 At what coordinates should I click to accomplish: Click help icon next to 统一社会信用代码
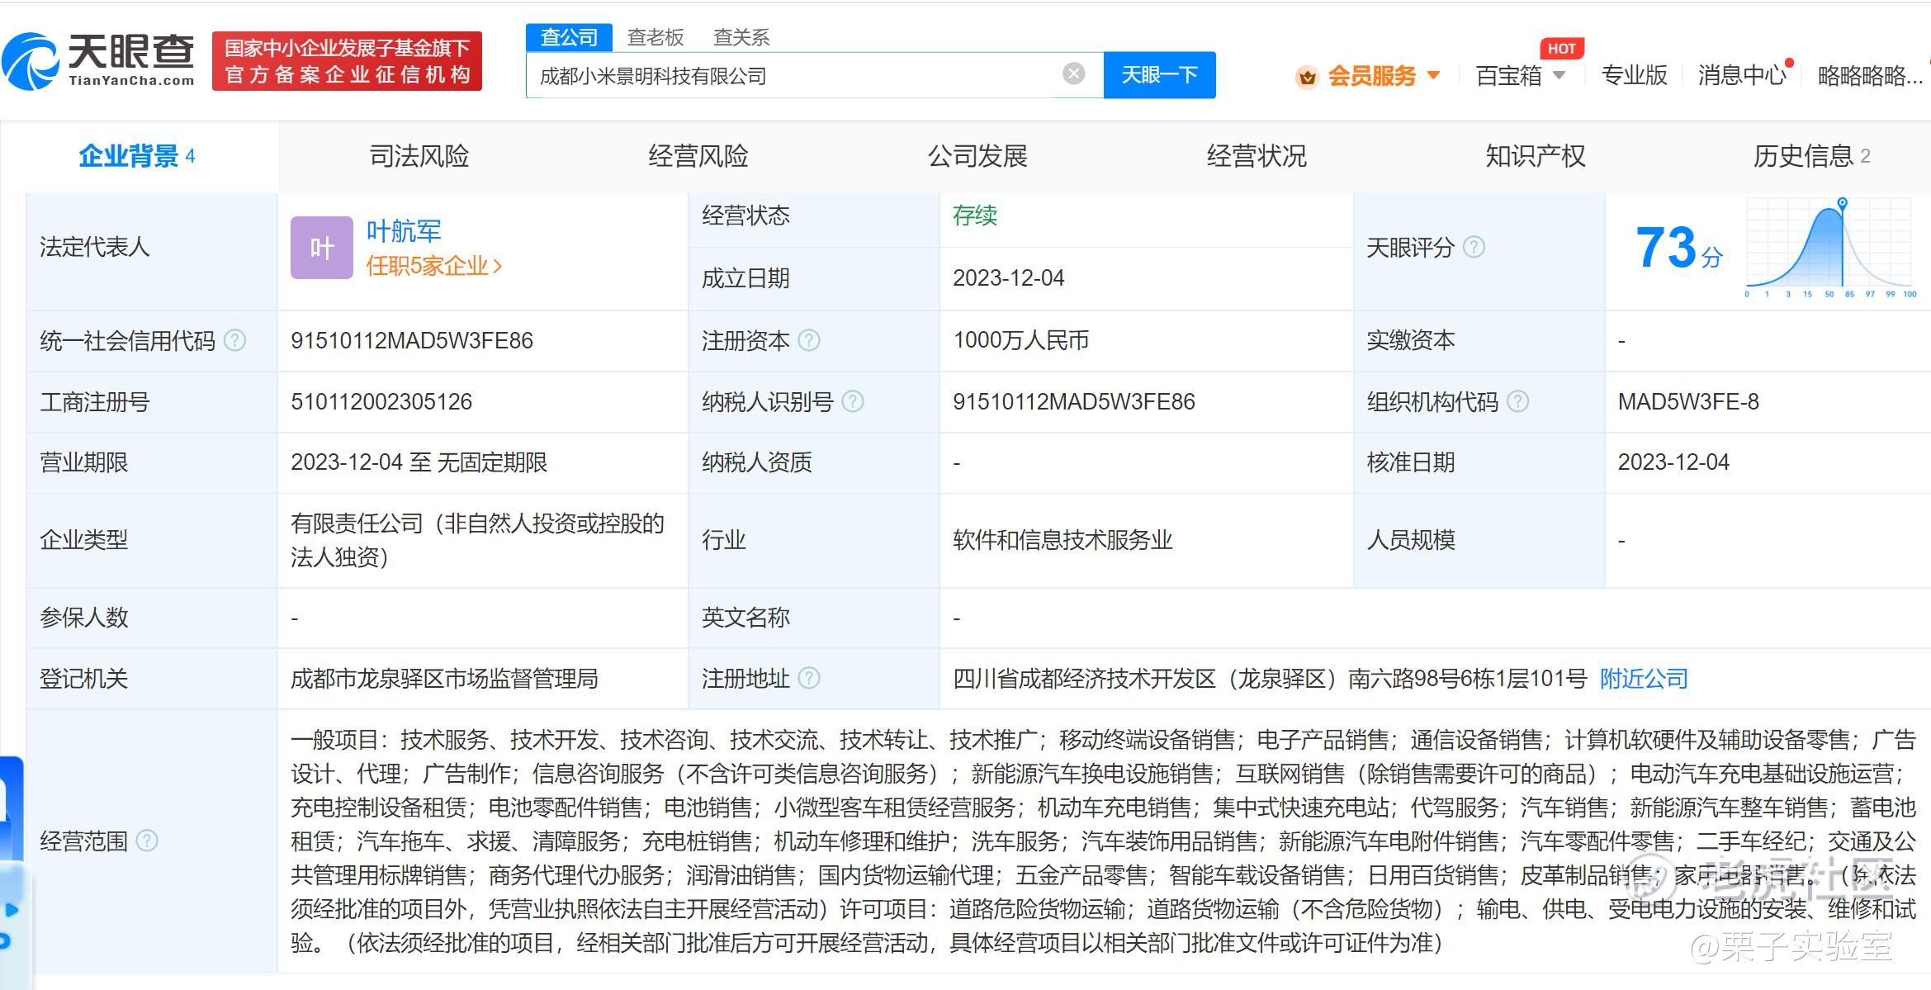[235, 340]
